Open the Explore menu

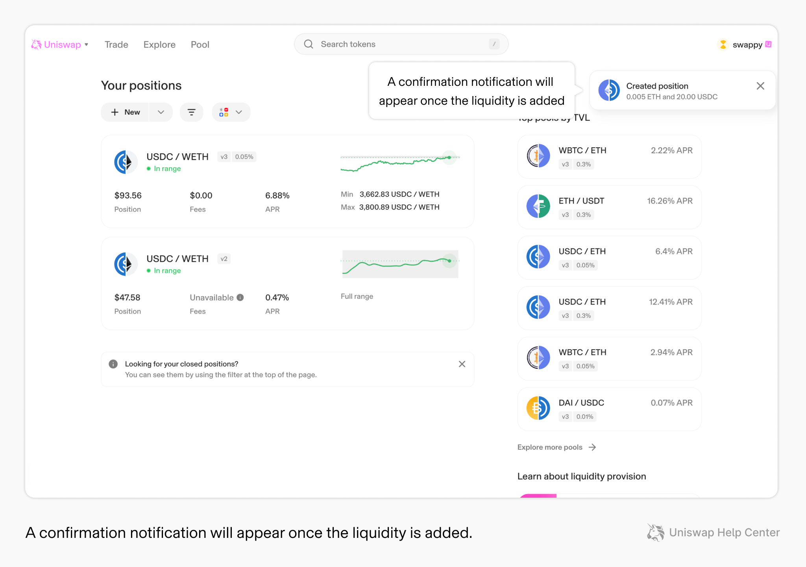(159, 44)
